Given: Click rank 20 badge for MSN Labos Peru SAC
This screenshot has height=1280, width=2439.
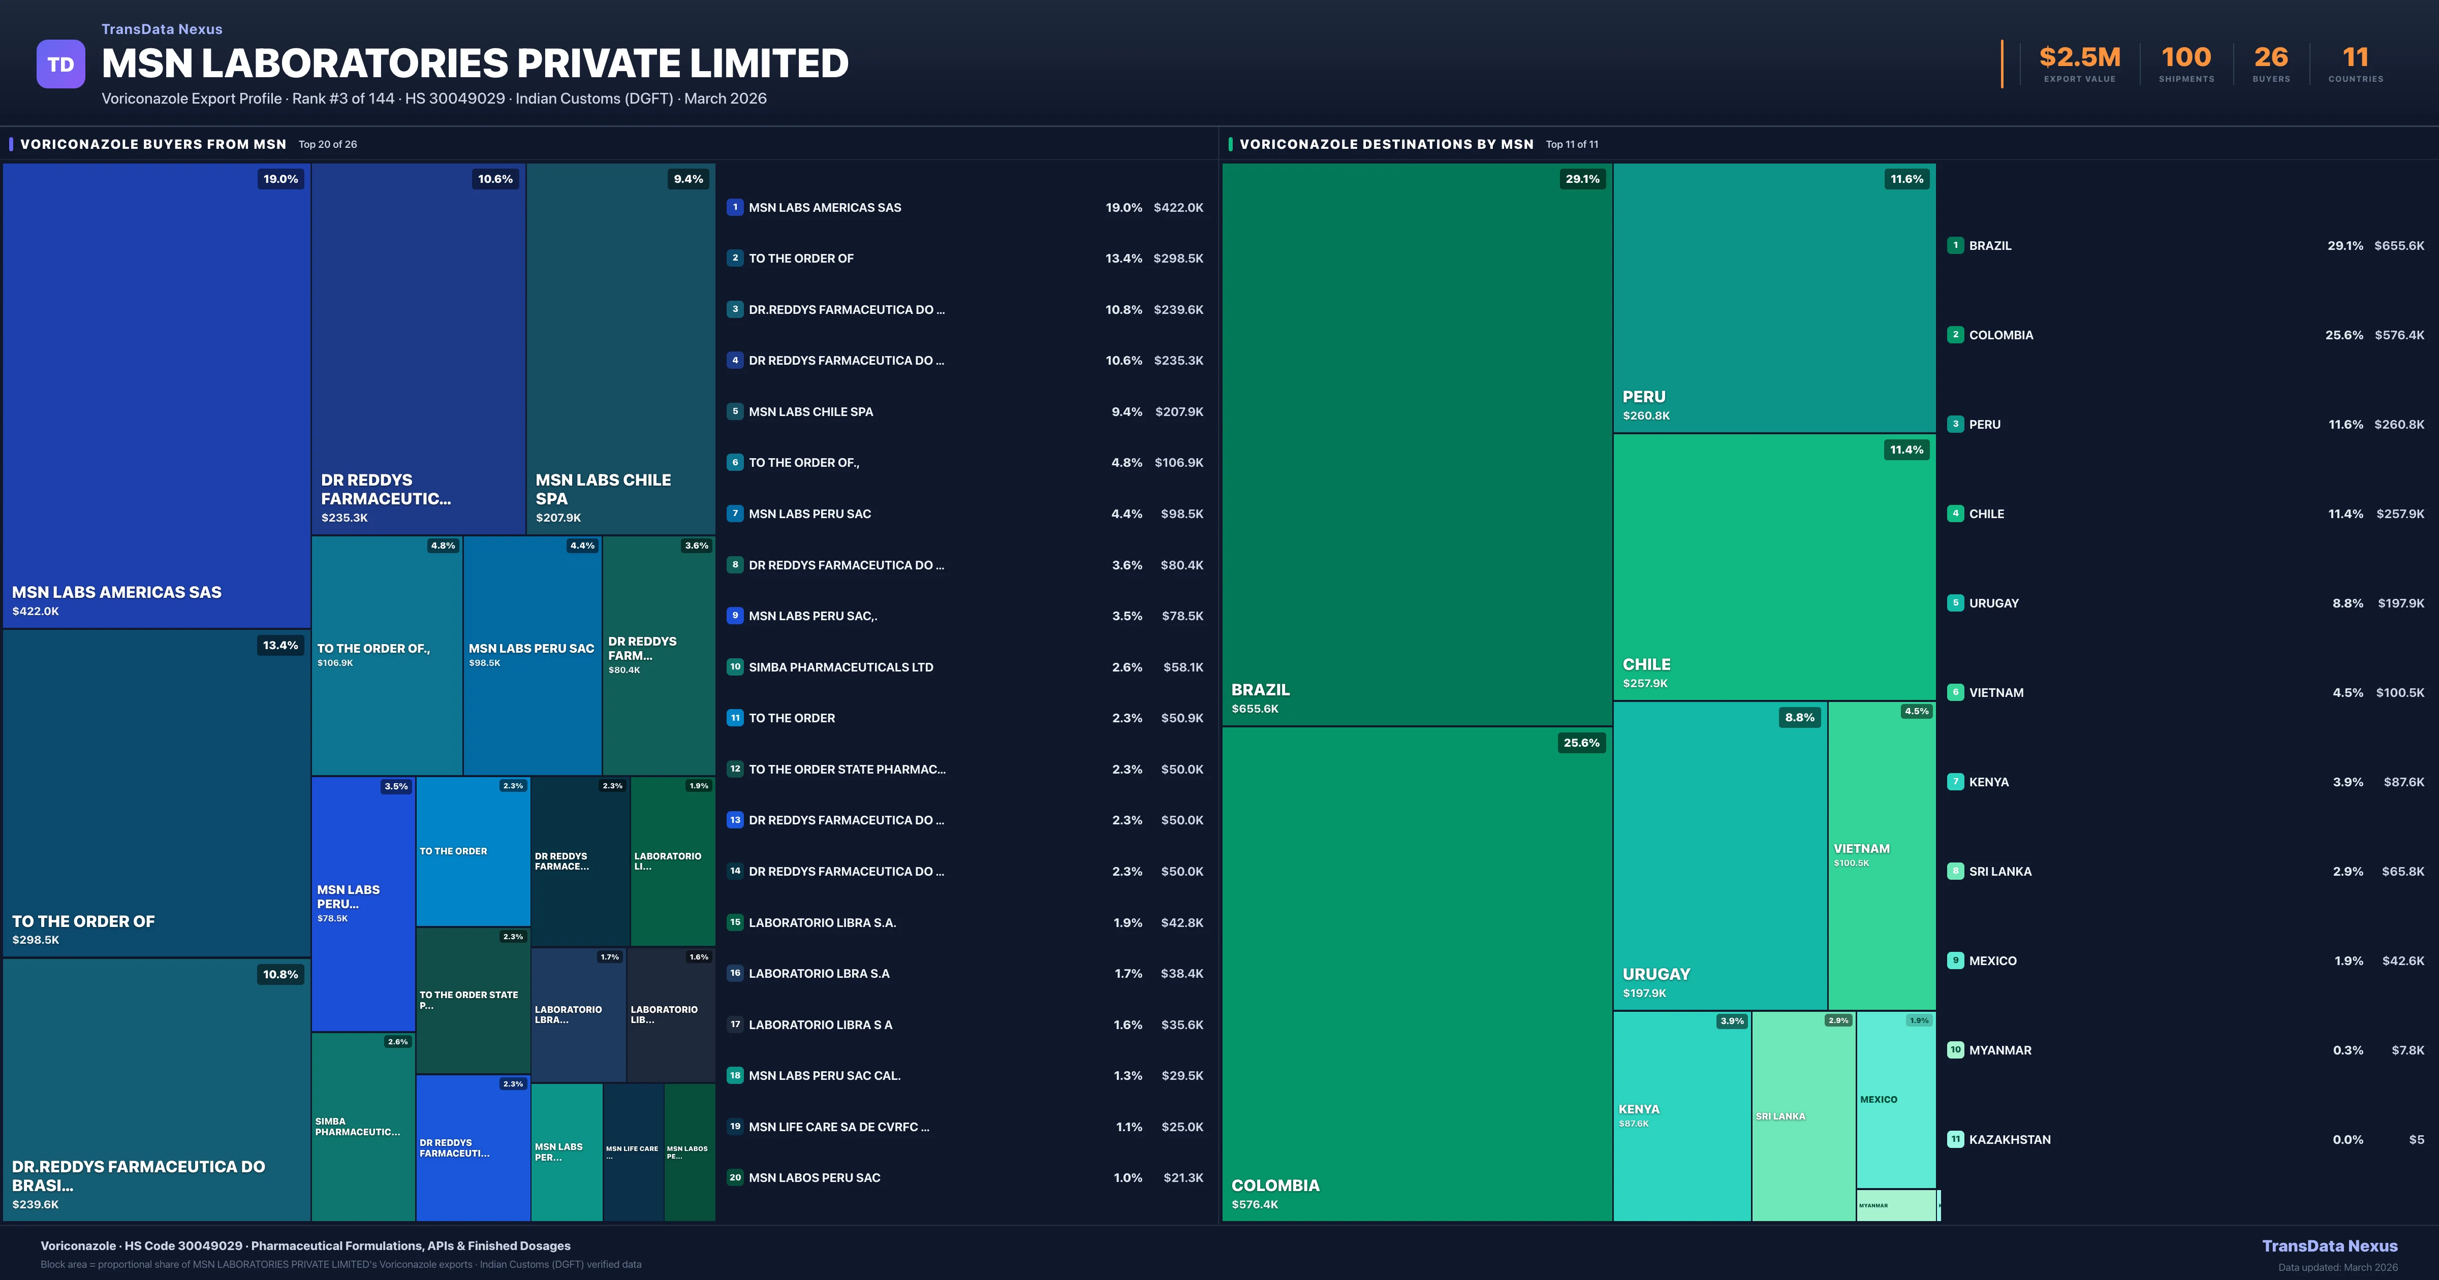Looking at the screenshot, I should (735, 1178).
